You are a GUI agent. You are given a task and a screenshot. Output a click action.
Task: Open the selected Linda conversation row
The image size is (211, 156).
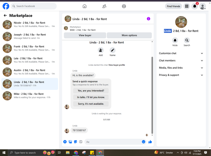30,84
